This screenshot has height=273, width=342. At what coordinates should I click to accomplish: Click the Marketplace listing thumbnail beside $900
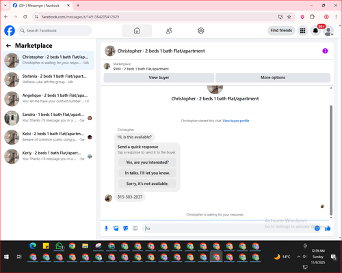[107, 66]
